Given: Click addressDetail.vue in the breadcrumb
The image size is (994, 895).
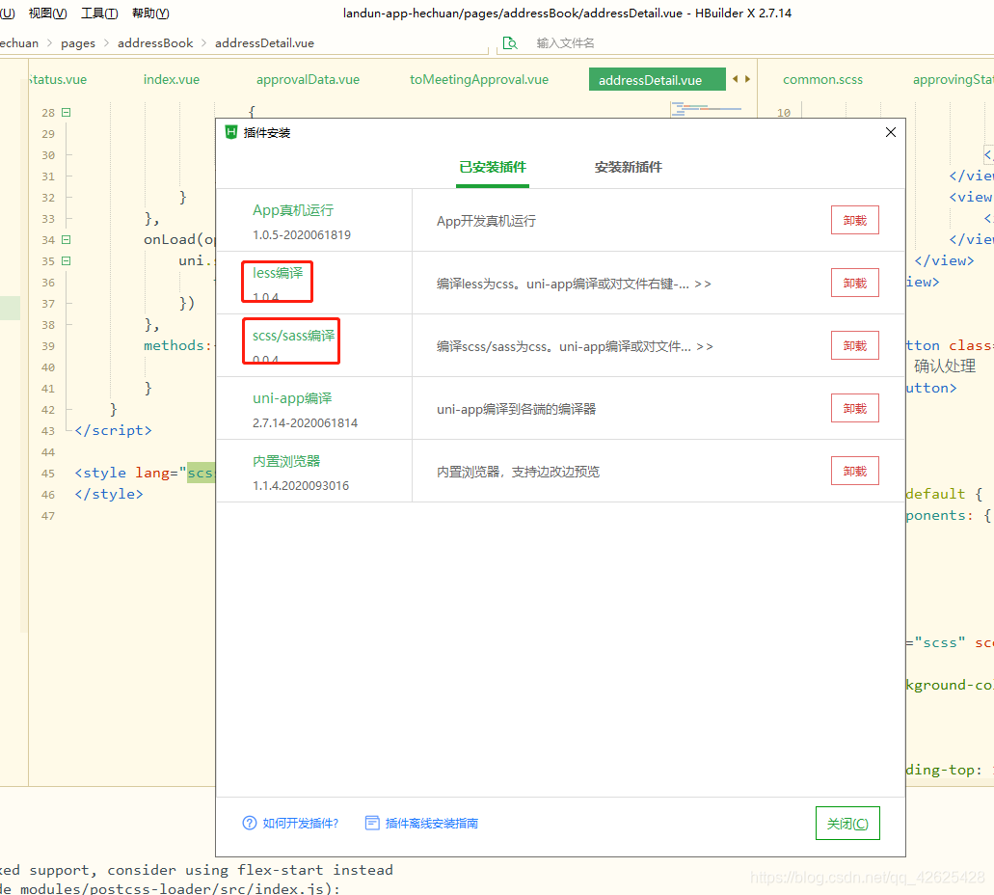Looking at the screenshot, I should point(264,43).
